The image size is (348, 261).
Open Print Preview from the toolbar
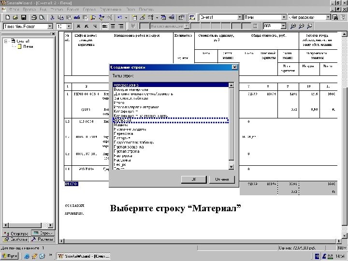(42, 17)
